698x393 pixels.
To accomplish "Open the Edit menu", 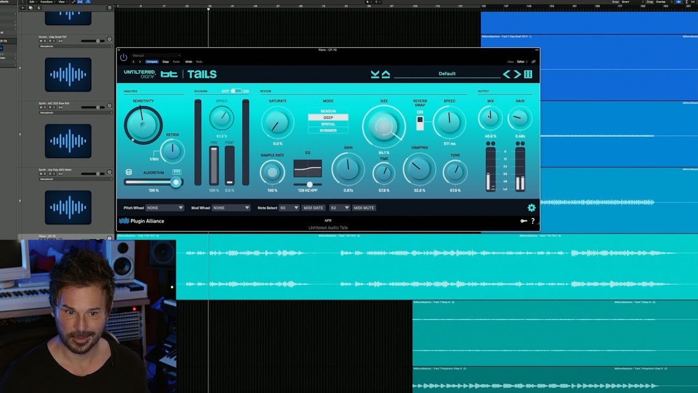I will point(32,2).
